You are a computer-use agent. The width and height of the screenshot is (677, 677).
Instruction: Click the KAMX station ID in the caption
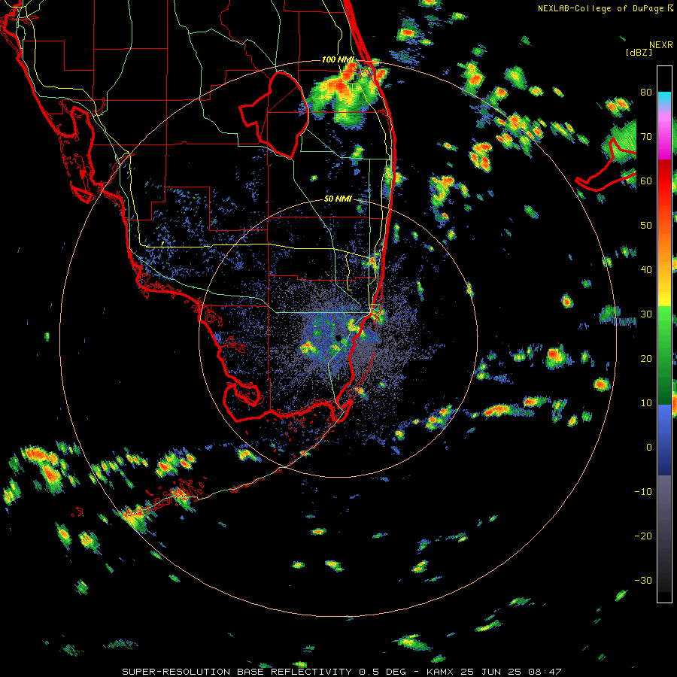(441, 672)
